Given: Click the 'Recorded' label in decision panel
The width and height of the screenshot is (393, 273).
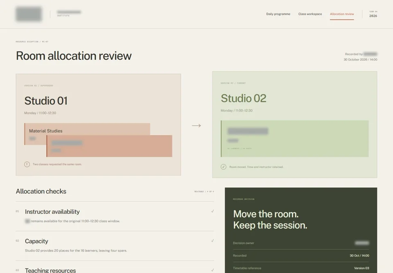Looking at the screenshot, I should click(x=239, y=256).
